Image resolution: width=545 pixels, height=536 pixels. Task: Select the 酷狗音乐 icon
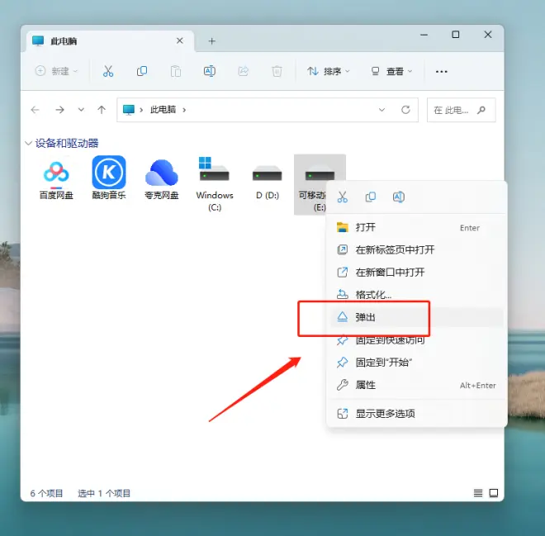[109, 173]
